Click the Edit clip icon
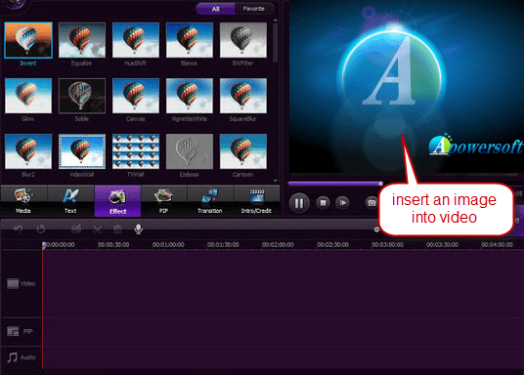 pos(76,229)
